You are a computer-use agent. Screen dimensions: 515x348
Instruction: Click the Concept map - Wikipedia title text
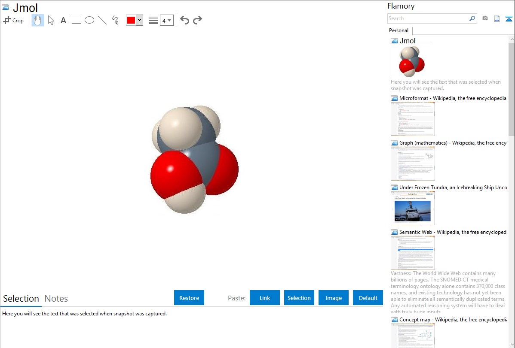(x=453, y=319)
